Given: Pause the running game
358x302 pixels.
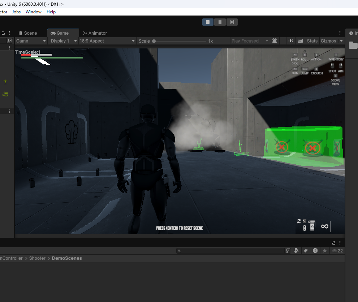Looking at the screenshot, I should click(x=220, y=22).
